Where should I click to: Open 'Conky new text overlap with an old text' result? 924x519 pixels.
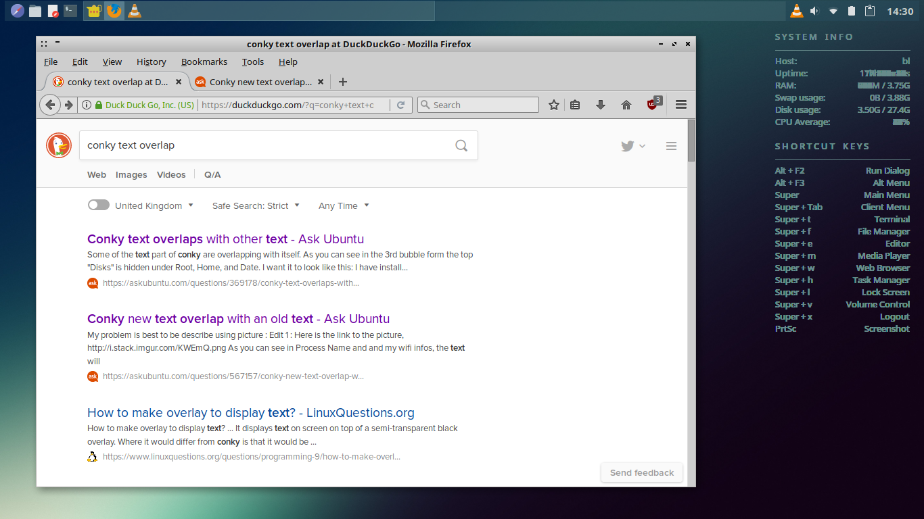coord(238,319)
